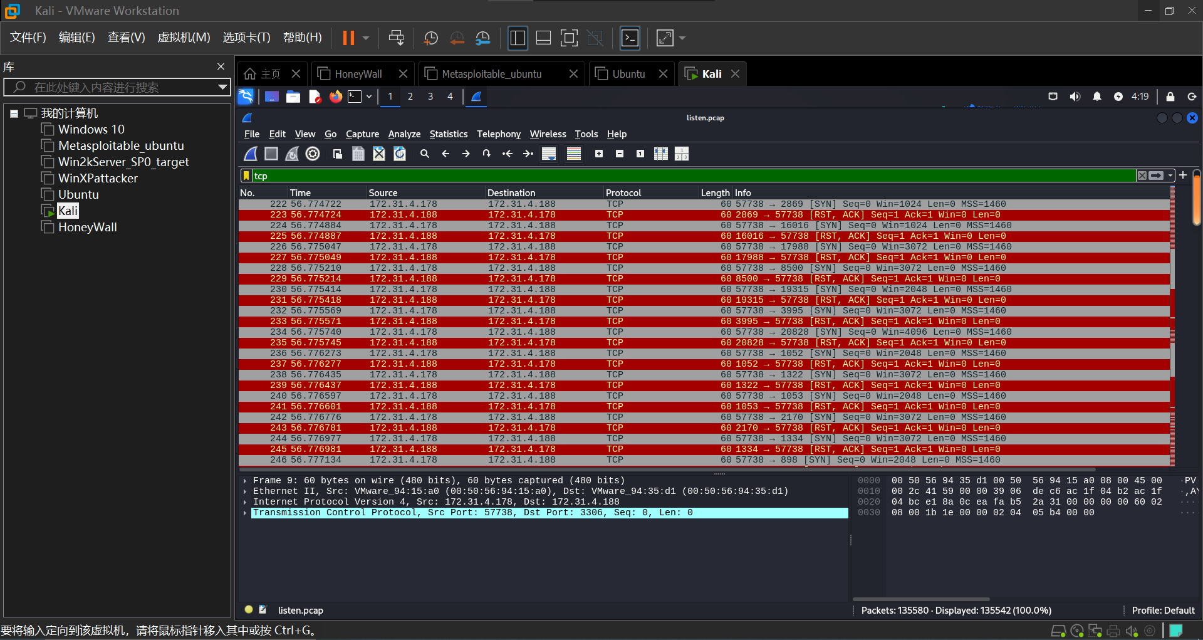Open display filter history dropdown arrow
The height and width of the screenshot is (640, 1203).
[1170, 176]
